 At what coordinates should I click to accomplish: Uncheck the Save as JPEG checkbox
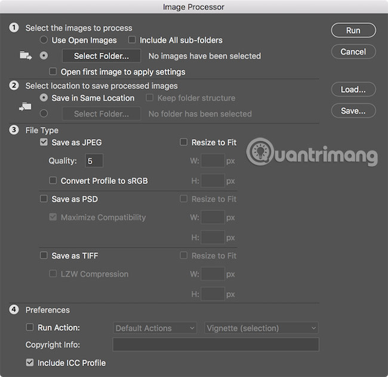(44, 143)
